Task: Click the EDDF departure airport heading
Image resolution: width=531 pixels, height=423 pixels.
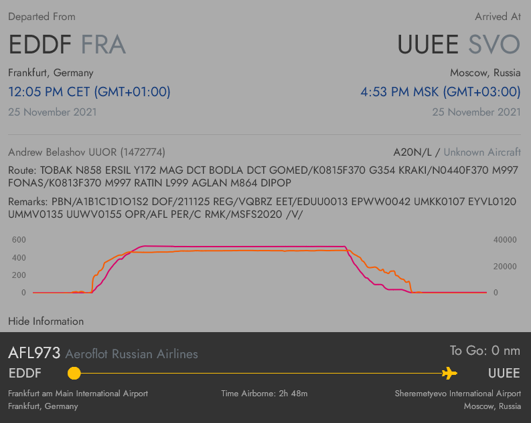Action: pyautogui.click(x=40, y=45)
